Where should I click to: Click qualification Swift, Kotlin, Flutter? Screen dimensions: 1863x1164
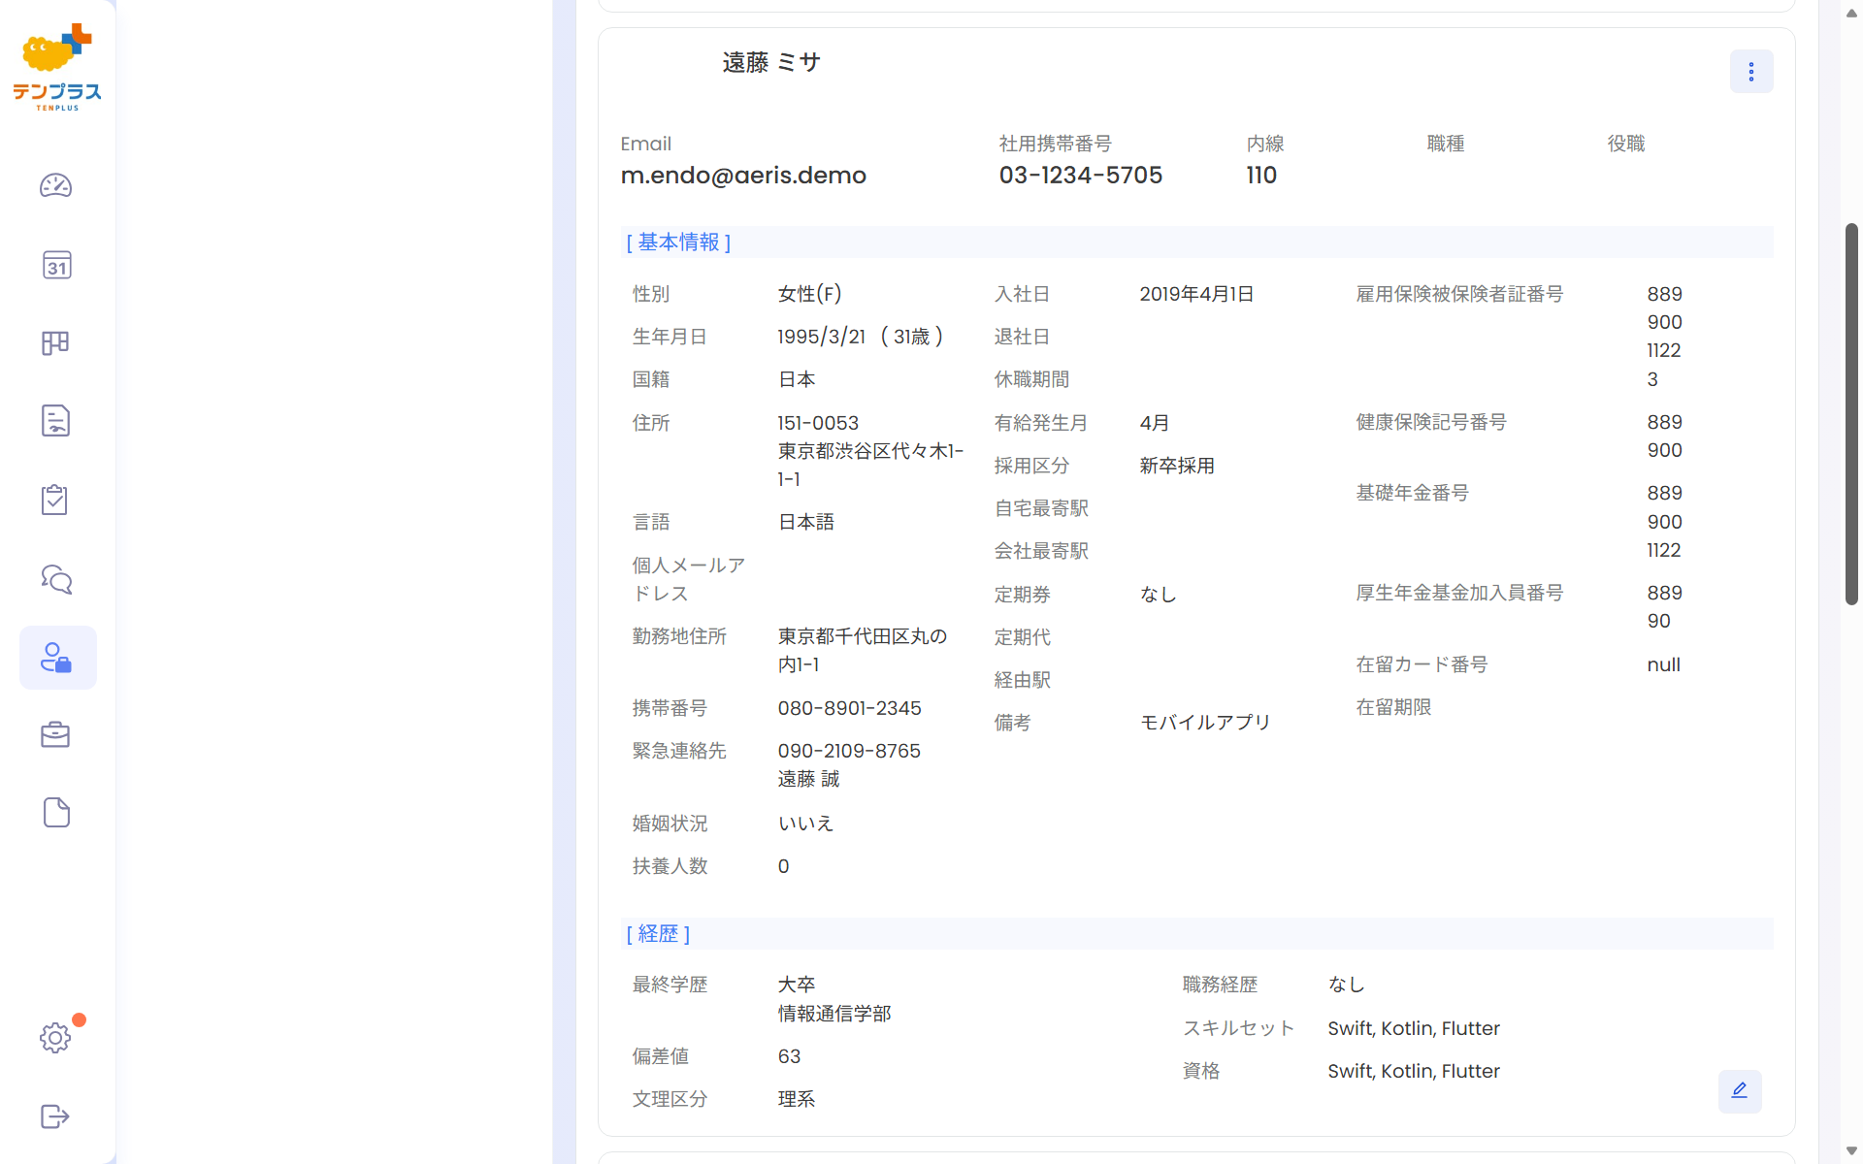1414,1071
